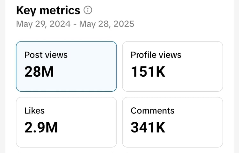239x153 pixels.
Task: Click the 2.9M likes value
Action: coord(41,128)
